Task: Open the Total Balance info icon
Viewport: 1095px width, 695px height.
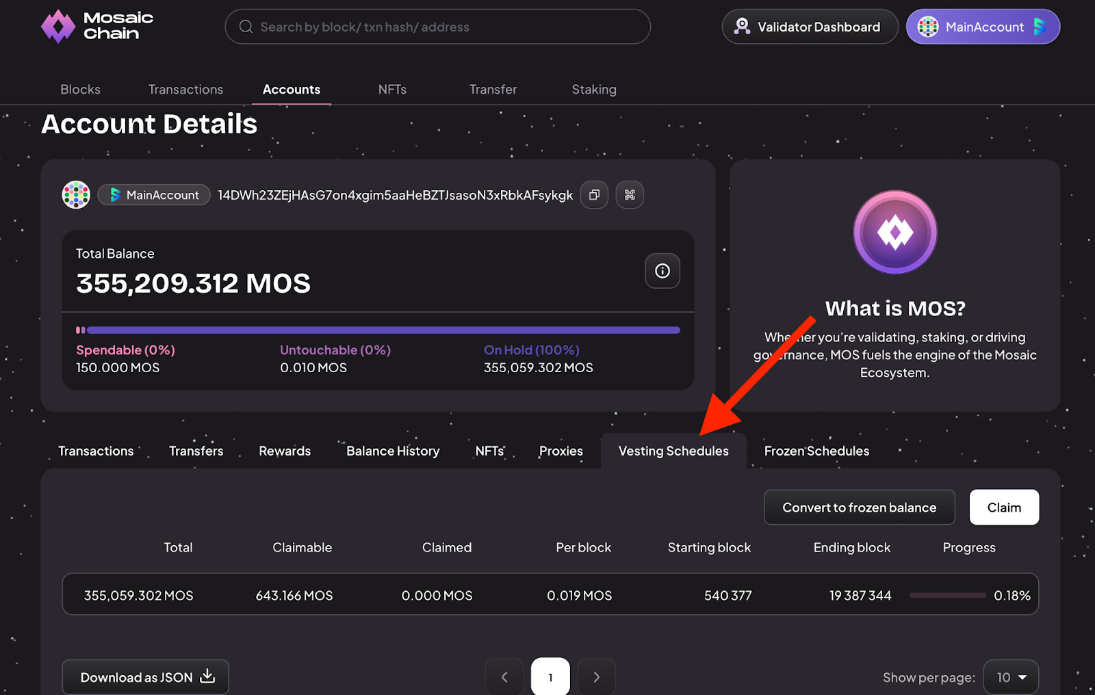Action: click(662, 271)
